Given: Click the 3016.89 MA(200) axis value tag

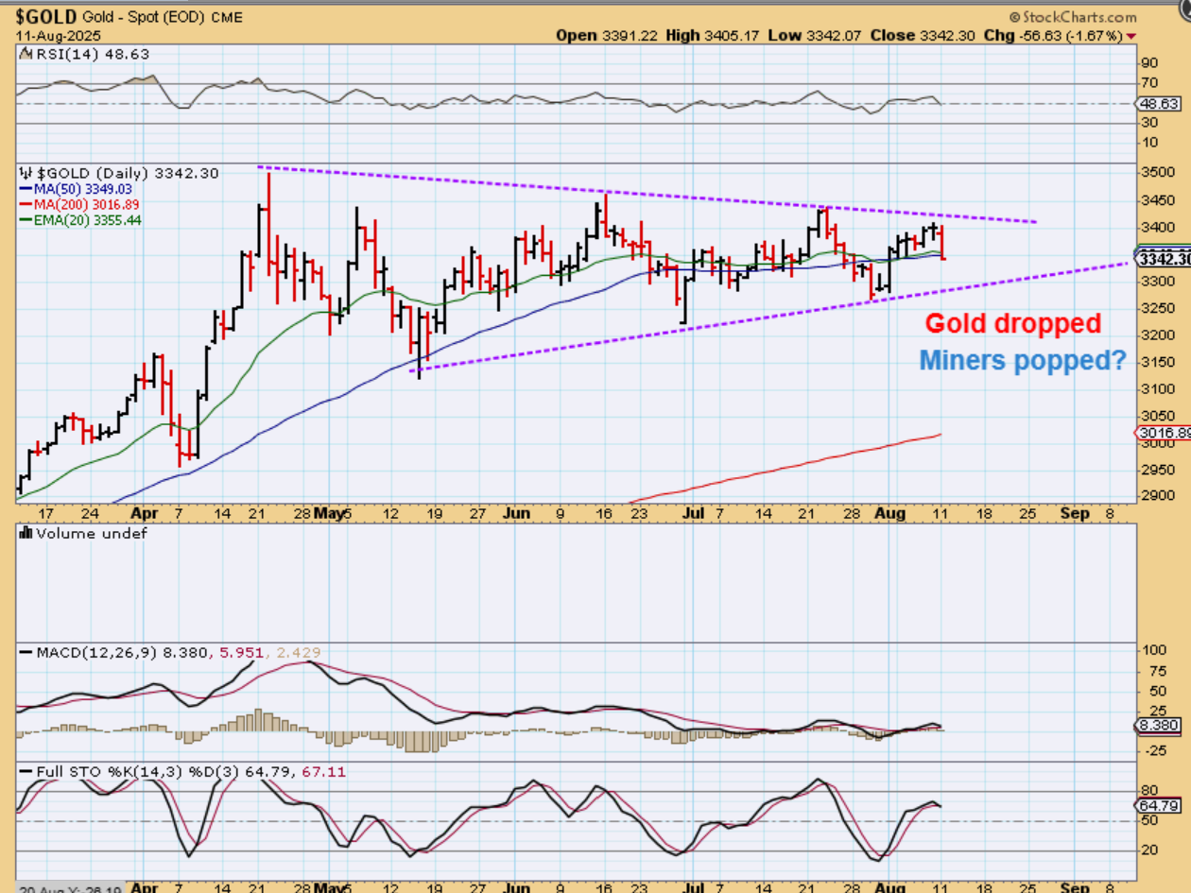Looking at the screenshot, I should tap(1164, 432).
